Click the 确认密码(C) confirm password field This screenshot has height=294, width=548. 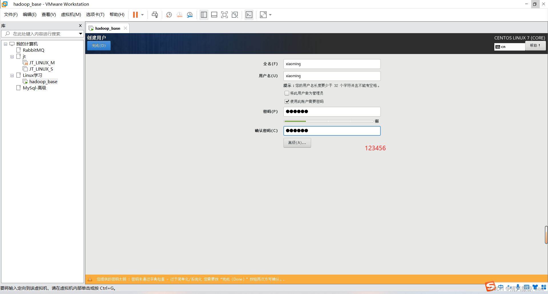[332, 131]
